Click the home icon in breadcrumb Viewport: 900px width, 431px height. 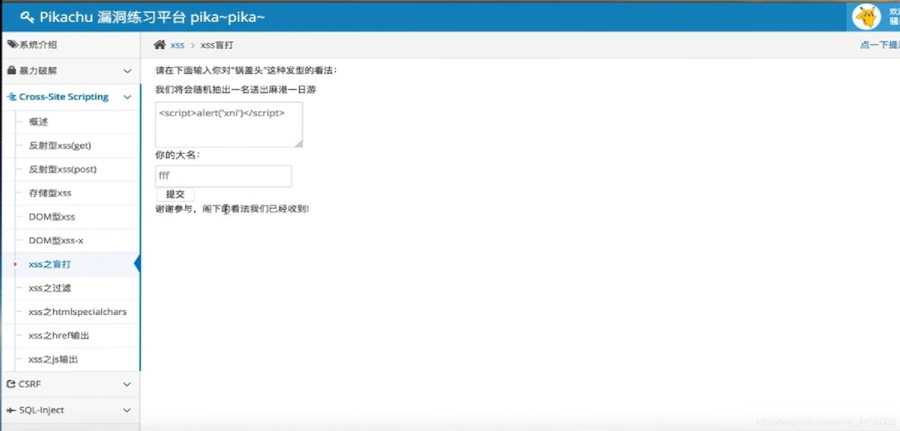tap(160, 45)
